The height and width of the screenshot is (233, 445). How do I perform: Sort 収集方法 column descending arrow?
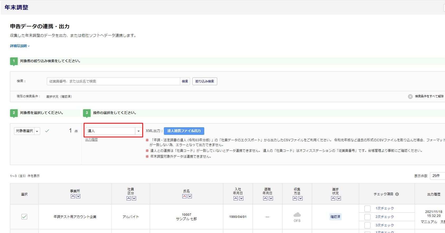pos(300,198)
